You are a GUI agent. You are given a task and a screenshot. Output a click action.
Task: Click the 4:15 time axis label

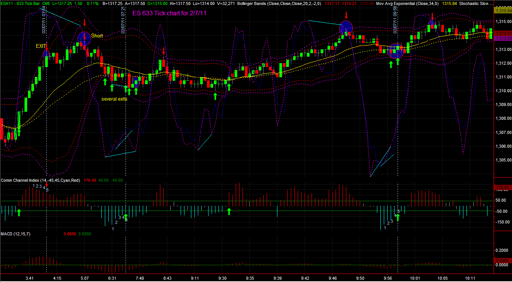(x=57, y=278)
